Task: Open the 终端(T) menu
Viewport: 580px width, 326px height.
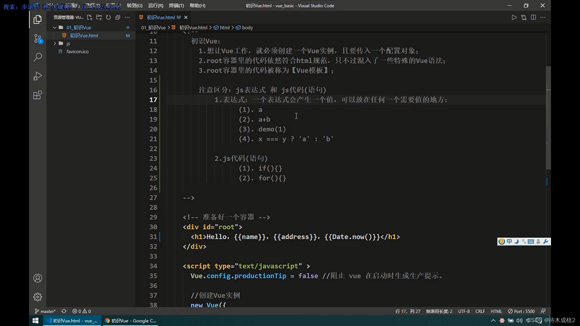Action: [176, 5]
